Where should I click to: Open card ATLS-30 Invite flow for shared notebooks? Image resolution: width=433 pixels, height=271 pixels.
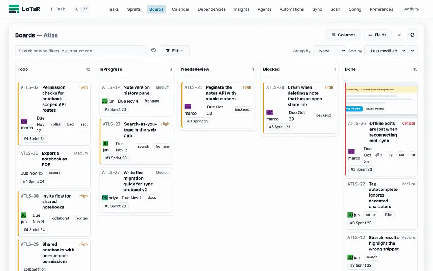click(54, 213)
